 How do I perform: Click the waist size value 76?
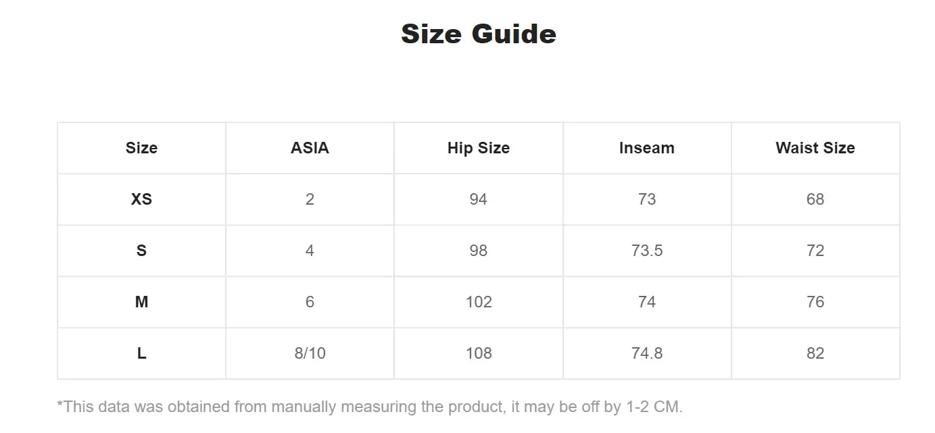tap(815, 302)
